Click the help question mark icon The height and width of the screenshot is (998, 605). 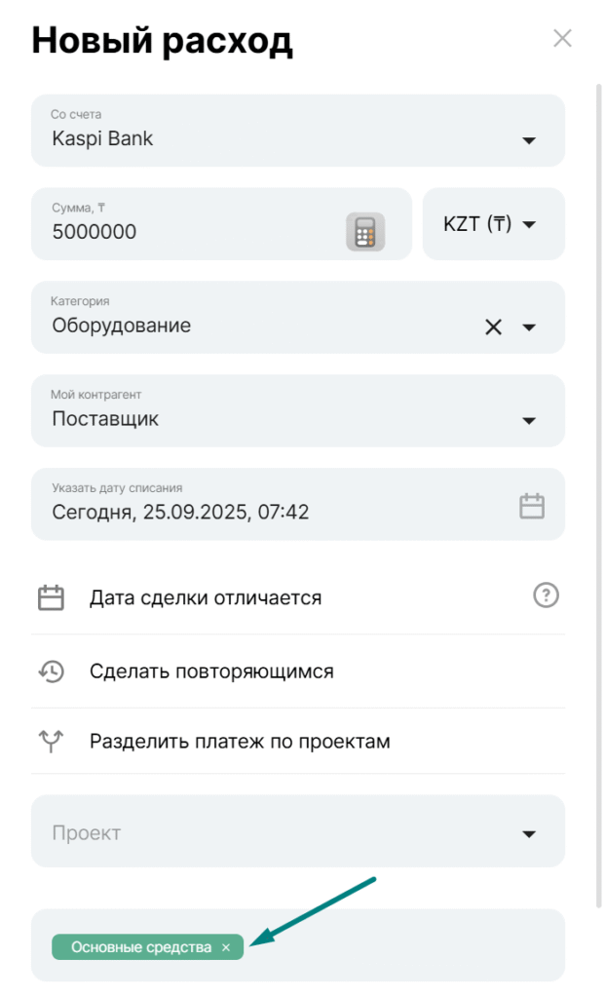click(x=547, y=595)
